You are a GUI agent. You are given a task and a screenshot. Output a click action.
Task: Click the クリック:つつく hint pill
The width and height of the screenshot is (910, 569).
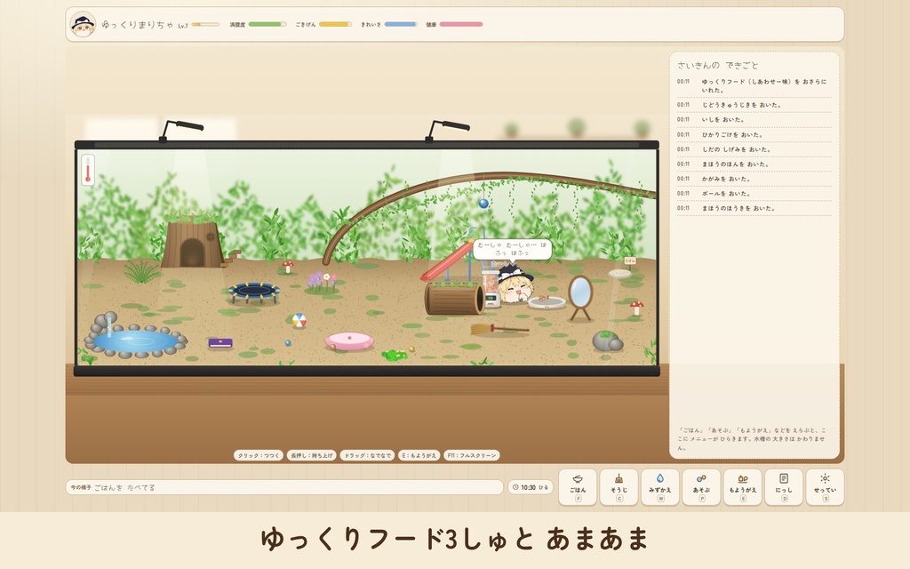tap(259, 455)
